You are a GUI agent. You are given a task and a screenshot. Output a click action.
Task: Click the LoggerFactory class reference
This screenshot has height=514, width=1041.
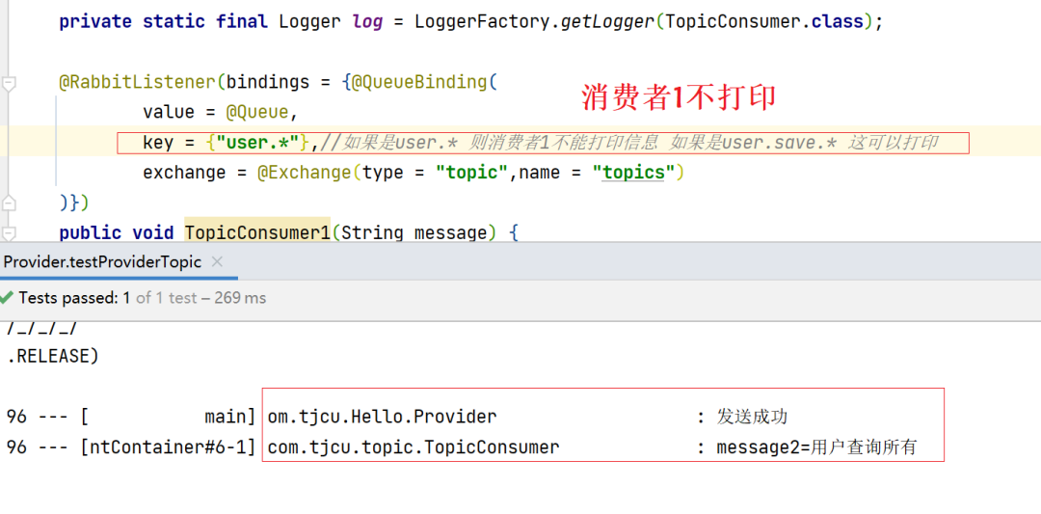coord(483,22)
